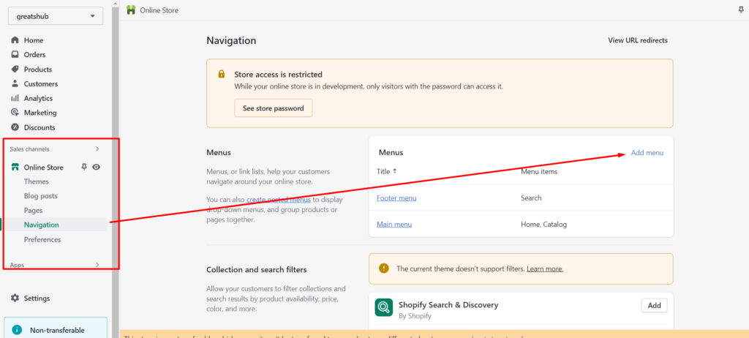Click the Orders sidebar label
This screenshot has height=338, width=749.
coord(35,55)
